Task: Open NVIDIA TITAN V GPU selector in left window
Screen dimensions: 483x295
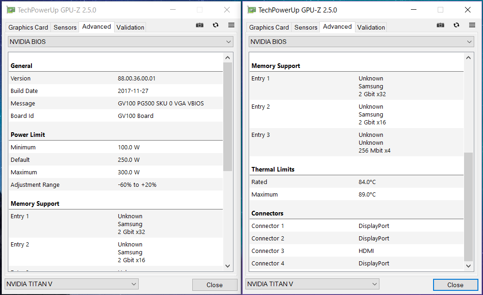Action: point(72,284)
